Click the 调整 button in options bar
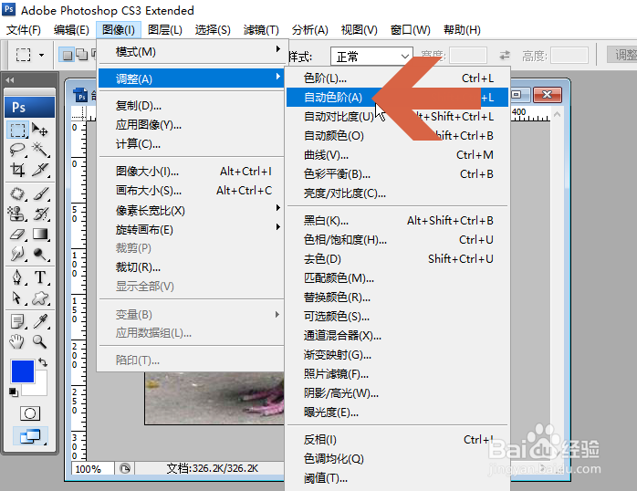This screenshot has width=637, height=491. [622, 55]
